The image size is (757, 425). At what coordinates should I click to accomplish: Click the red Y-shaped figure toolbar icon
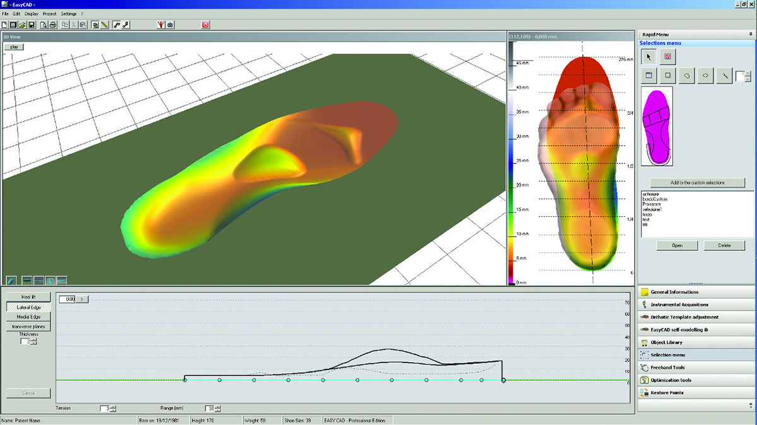pyautogui.click(x=161, y=25)
